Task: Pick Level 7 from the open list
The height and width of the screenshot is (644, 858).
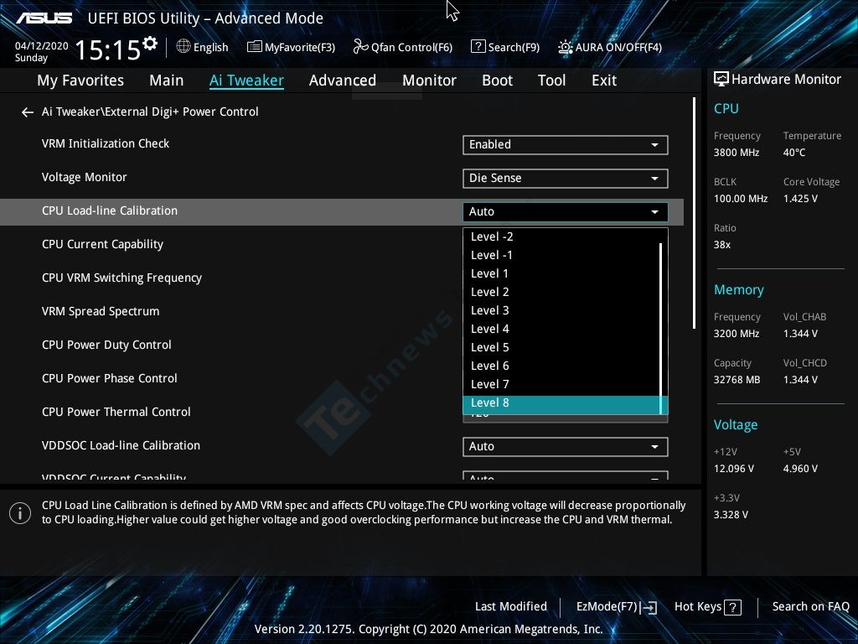Action: pyautogui.click(x=562, y=384)
